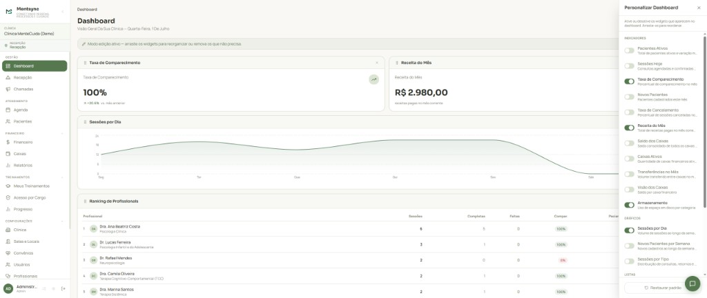The height and width of the screenshot is (298, 707).
Task: Enable the Caixas Ativos toggle
Action: pyautogui.click(x=629, y=159)
